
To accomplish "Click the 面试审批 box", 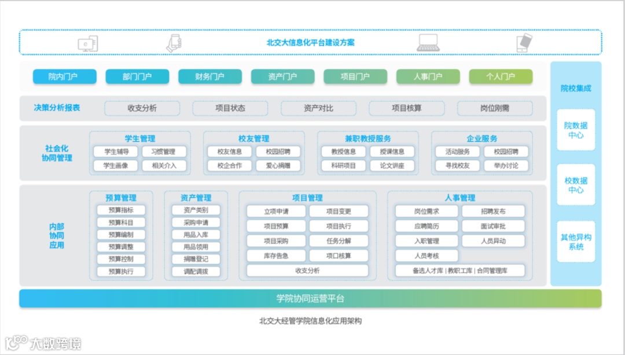I will 494,226.
